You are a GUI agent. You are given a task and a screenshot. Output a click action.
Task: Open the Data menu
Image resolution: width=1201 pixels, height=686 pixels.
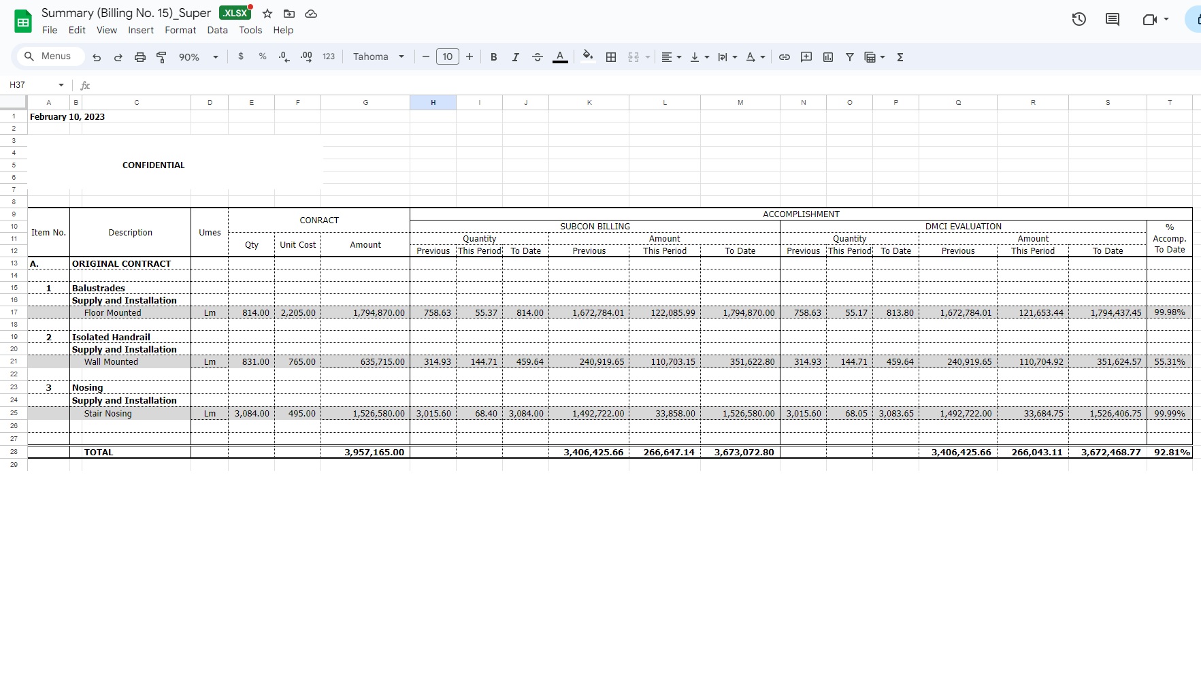218,30
